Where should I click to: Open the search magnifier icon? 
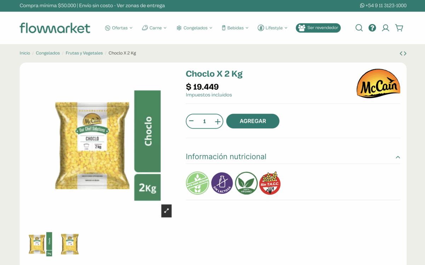359,28
